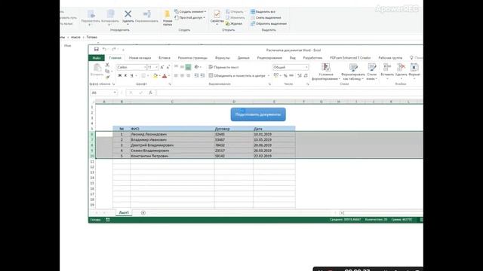Increase indent in alignment group

tap(202, 75)
